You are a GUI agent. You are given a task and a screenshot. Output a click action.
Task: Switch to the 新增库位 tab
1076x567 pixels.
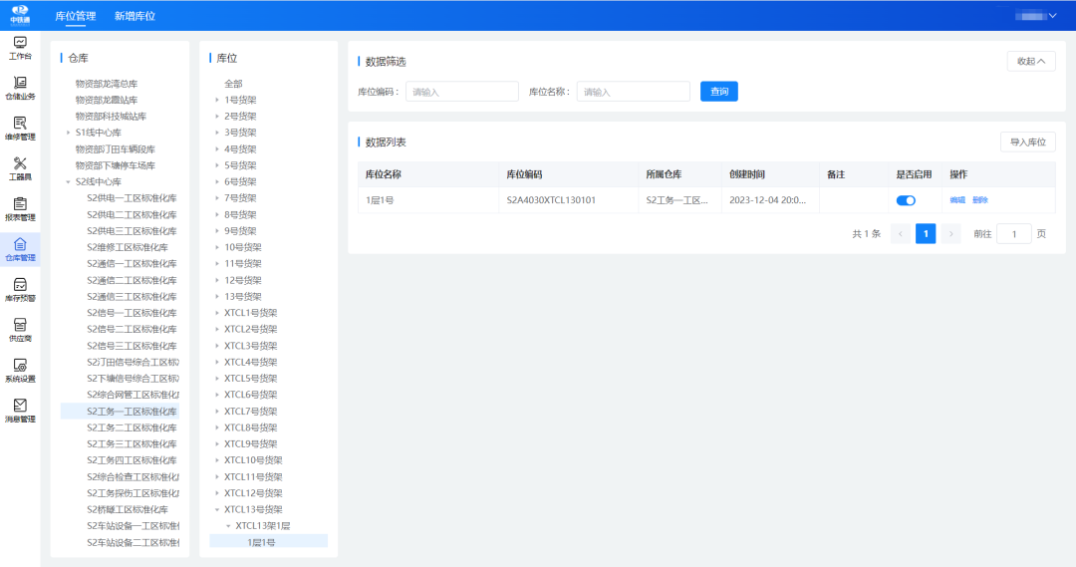click(x=134, y=16)
